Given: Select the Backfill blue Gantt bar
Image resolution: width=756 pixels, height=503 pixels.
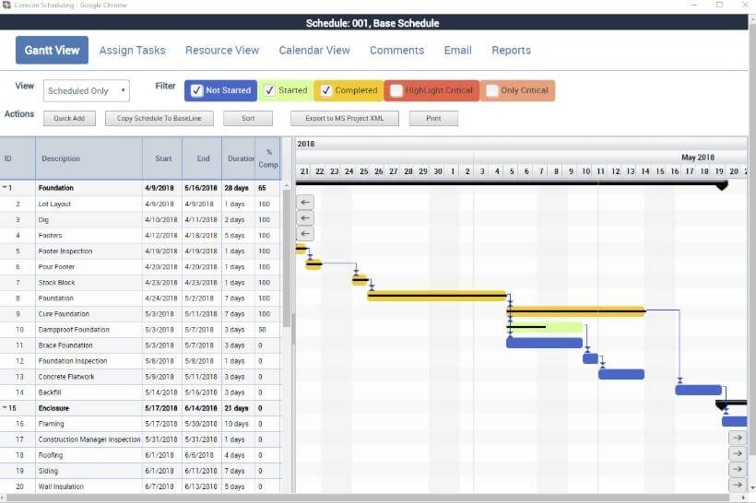Looking at the screenshot, I should click(x=698, y=390).
